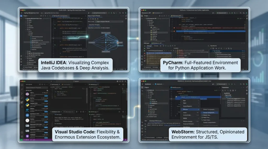Click filter extensions icon in VS Code
The width and height of the screenshot is (268, 149).
click(x=40, y=84)
